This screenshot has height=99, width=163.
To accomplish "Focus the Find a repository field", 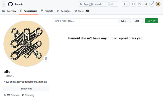I will coord(85,21).
